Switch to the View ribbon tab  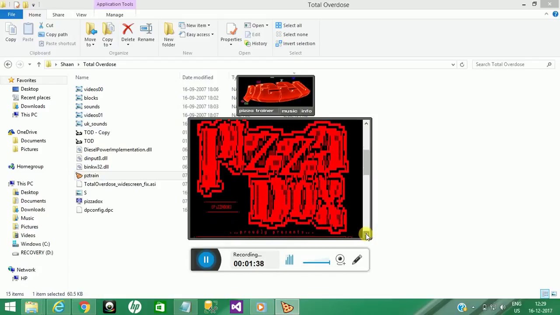[x=81, y=14]
